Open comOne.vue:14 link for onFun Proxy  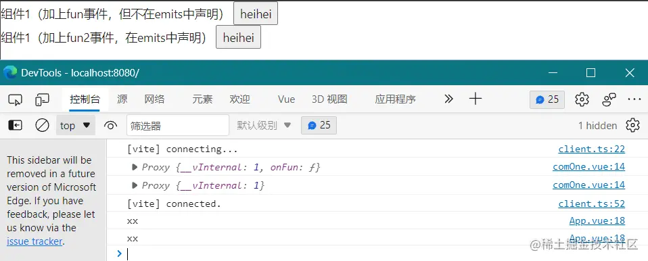coord(589,167)
